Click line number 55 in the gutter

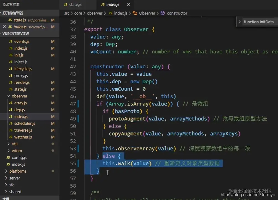73,163
